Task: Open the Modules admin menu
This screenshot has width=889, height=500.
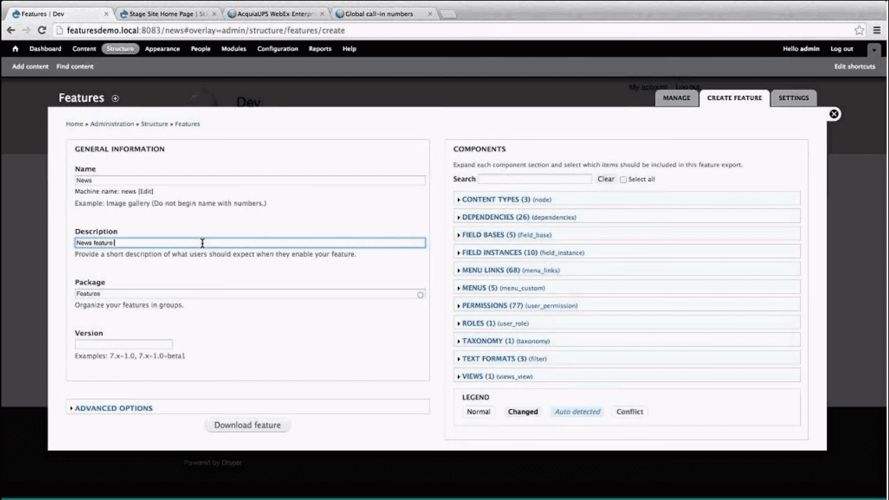Action: 234,49
